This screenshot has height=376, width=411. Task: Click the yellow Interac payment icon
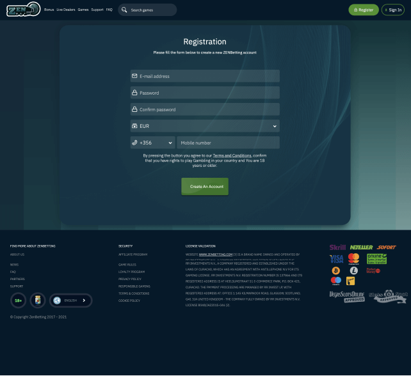coord(350,281)
